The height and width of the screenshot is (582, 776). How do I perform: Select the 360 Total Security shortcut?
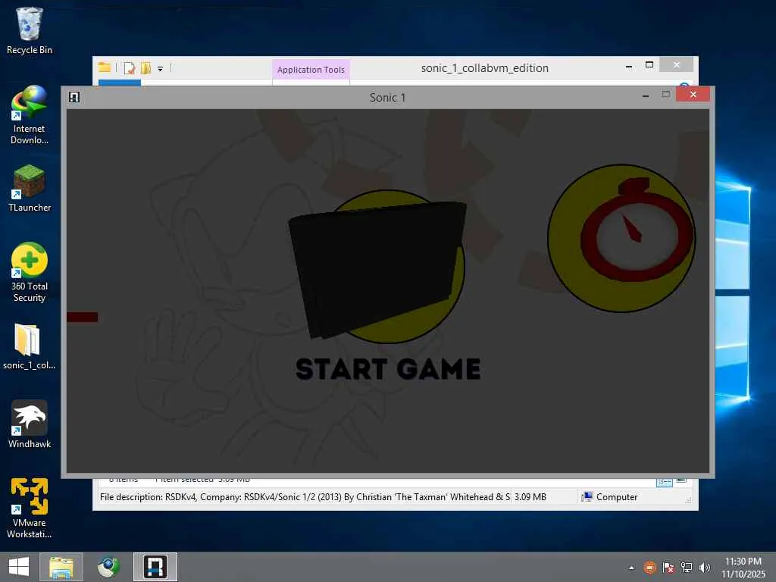(x=30, y=272)
